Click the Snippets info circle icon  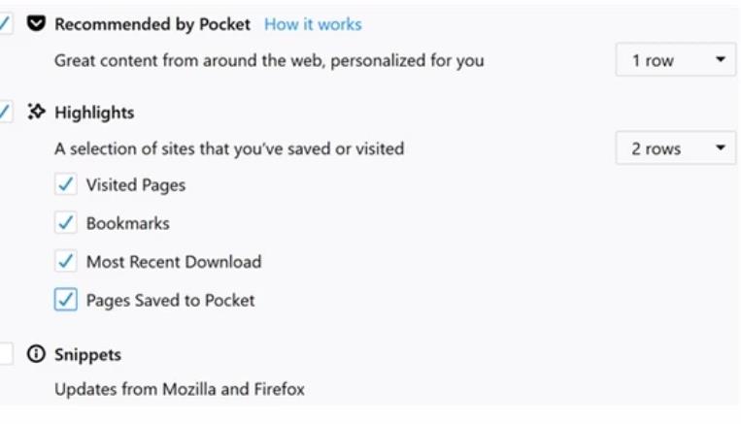coord(37,354)
